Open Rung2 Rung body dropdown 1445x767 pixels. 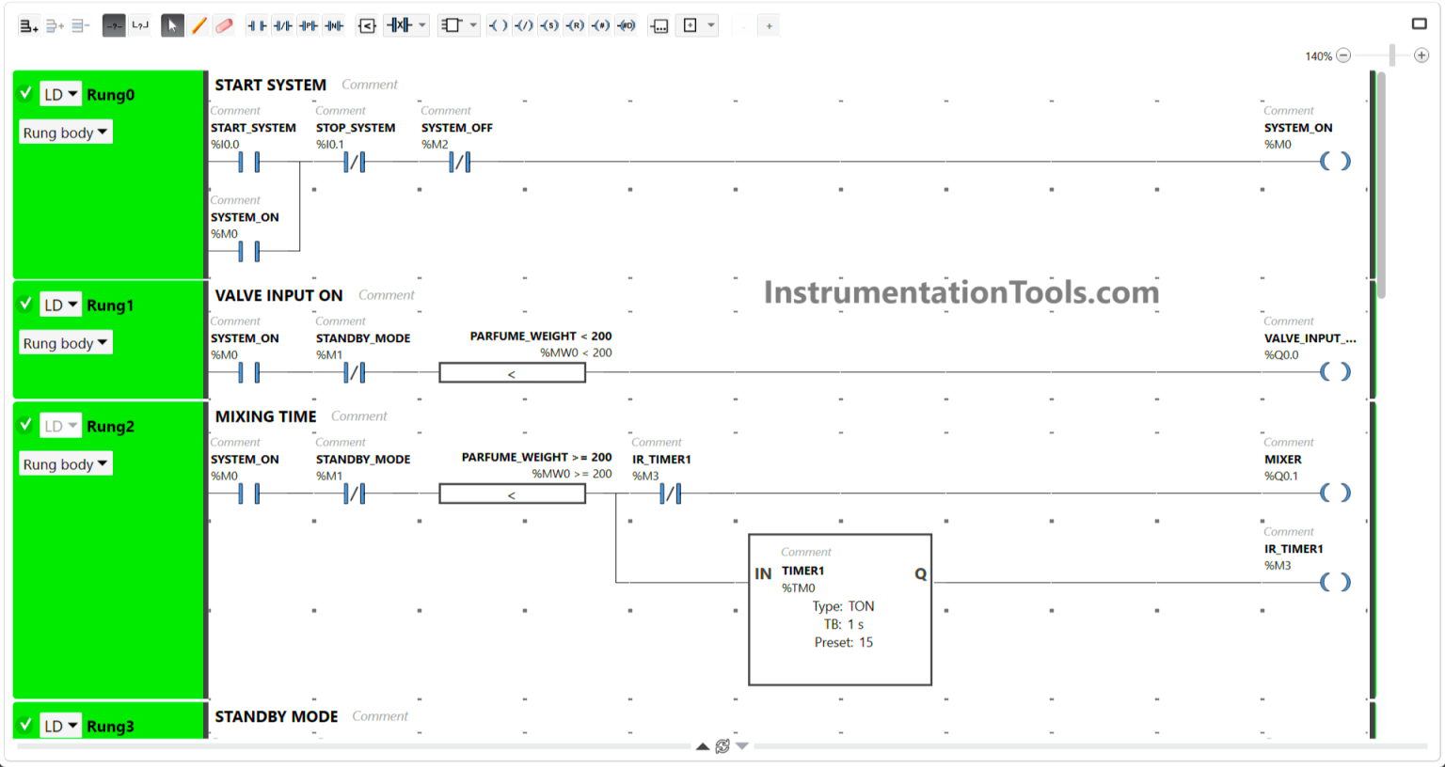(66, 464)
